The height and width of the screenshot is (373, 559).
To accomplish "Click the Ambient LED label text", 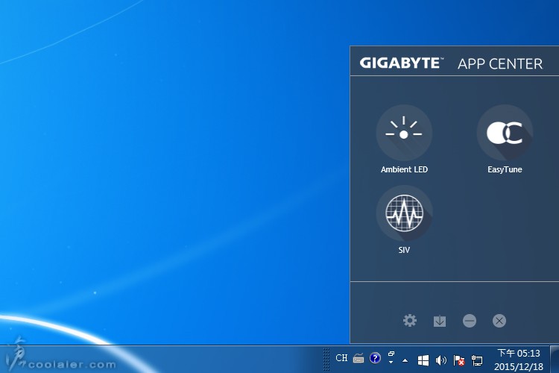I will pyautogui.click(x=404, y=169).
